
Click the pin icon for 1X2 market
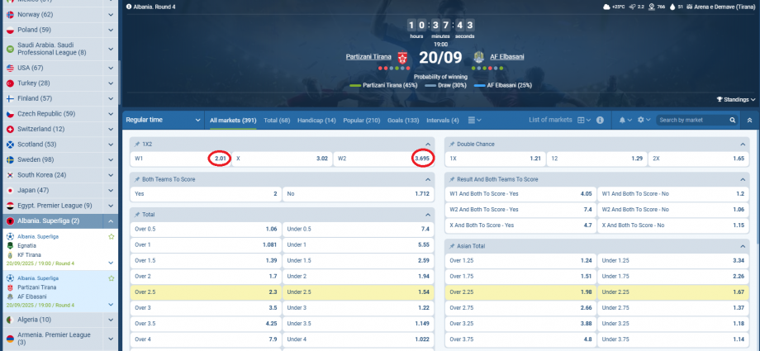[137, 145]
